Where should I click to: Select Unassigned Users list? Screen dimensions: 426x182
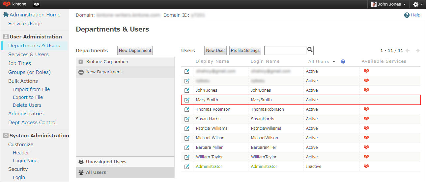[x=106, y=162]
